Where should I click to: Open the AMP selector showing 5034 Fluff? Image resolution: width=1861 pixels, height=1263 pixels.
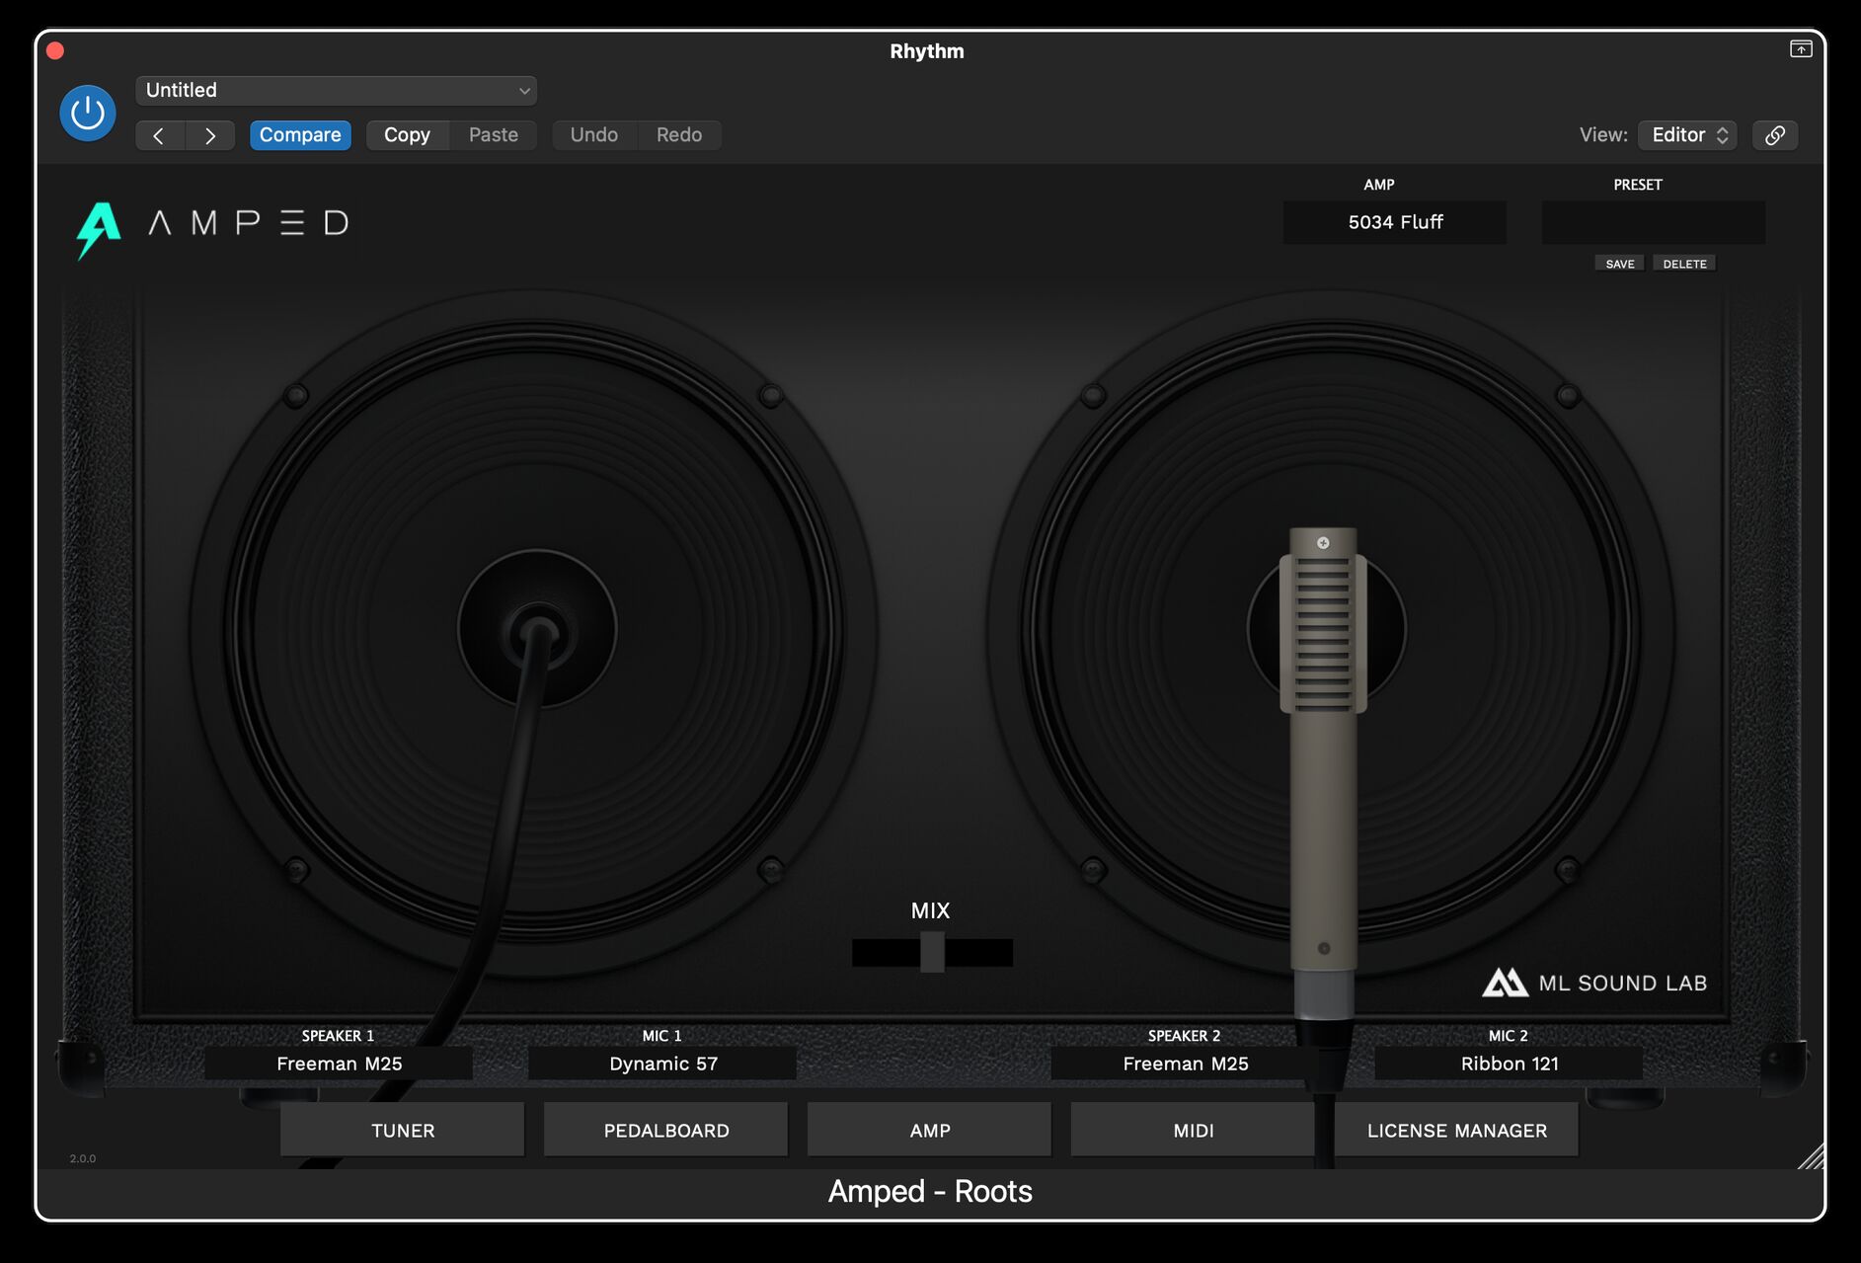click(x=1395, y=222)
